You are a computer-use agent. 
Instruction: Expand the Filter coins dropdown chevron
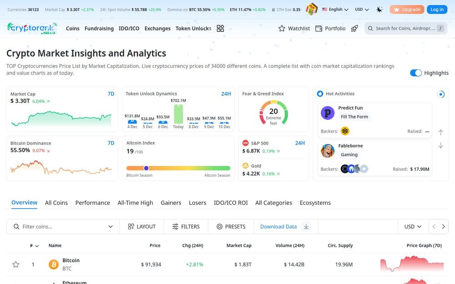tap(111, 227)
